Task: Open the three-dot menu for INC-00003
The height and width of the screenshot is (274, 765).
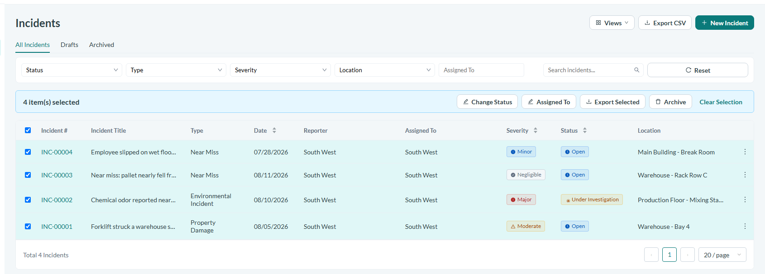Action: (x=745, y=175)
